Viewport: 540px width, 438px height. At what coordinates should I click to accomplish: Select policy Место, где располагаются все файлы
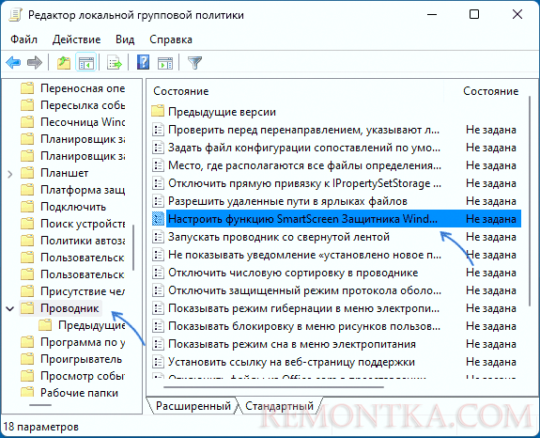point(304,165)
